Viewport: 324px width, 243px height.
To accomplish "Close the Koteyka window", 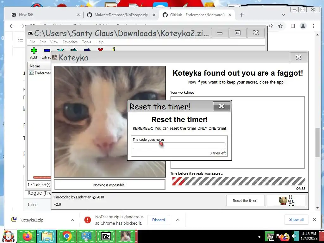I will tap(298, 57).
